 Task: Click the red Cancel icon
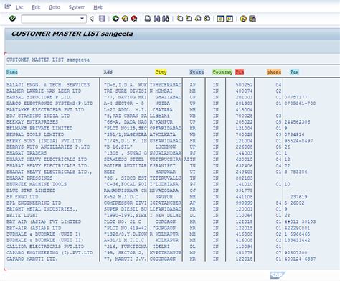click(134, 19)
